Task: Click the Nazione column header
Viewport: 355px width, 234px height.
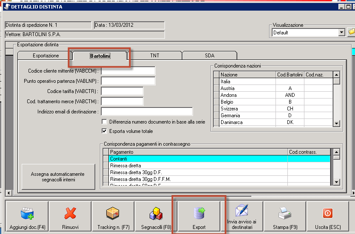Action: point(247,75)
